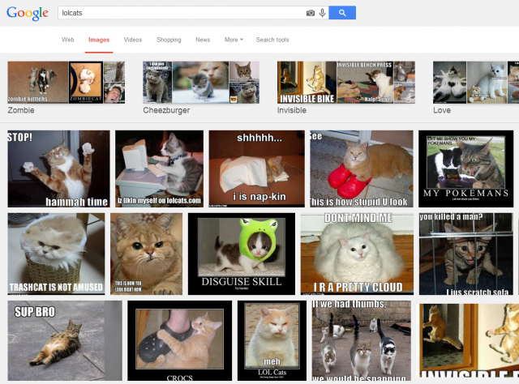The image size is (519, 384).
Task: Open the Love category label
Action: 442,110
